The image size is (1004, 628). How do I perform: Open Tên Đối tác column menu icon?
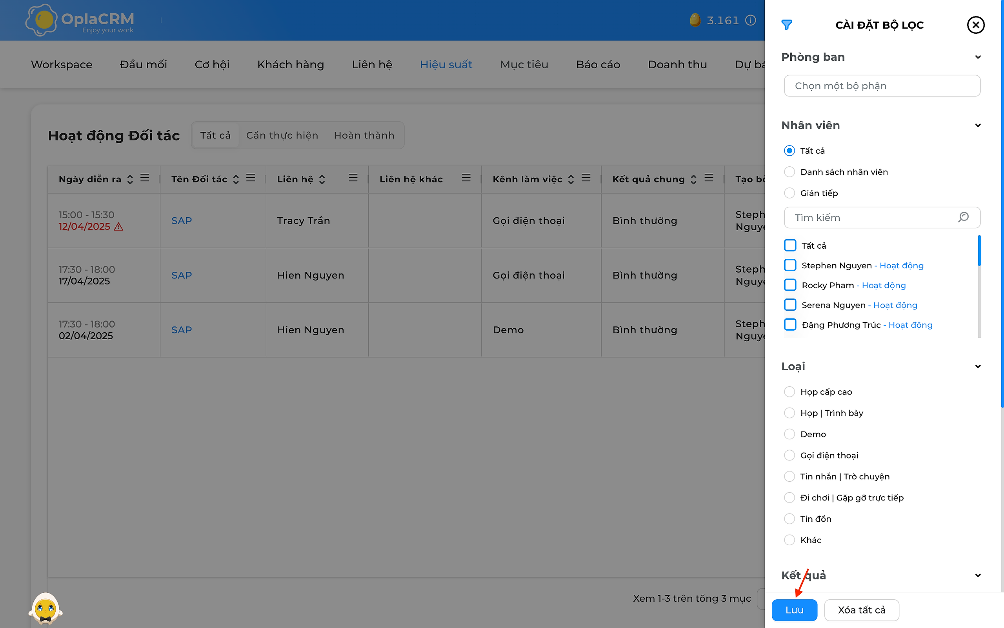coord(250,178)
